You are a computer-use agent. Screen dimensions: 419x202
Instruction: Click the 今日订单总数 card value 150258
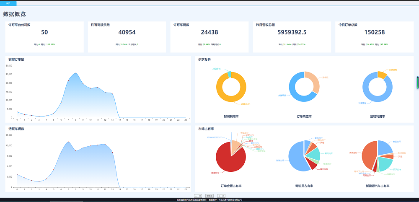375,32
